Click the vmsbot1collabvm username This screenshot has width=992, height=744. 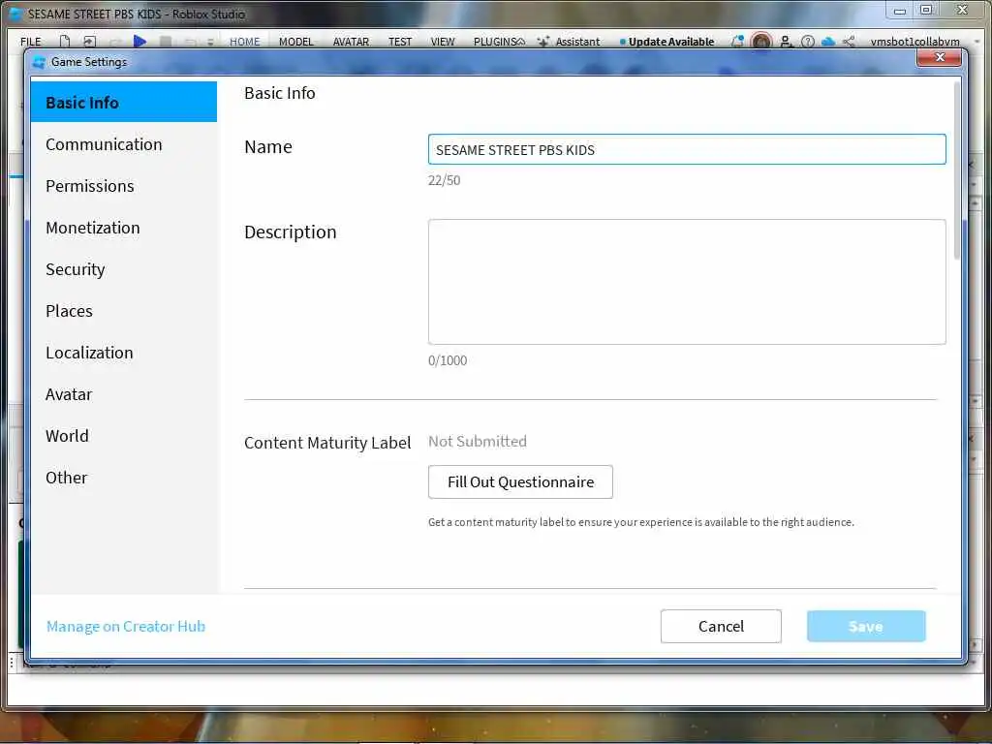pos(914,41)
